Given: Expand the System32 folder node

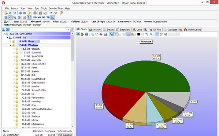Looking at the screenshot, I should tap(14, 53).
